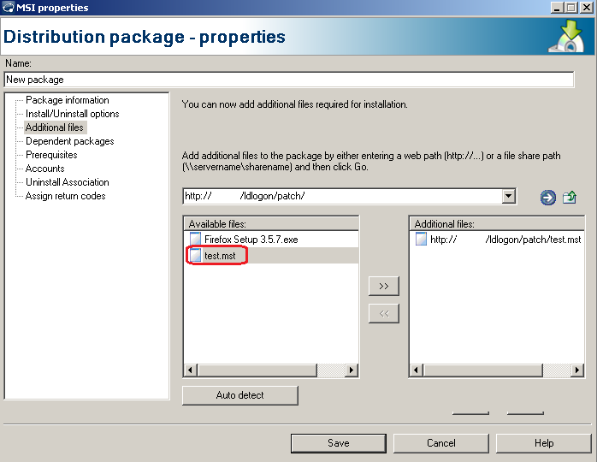Click right arrow of Available files scrollbar
This screenshot has width=597, height=462.
tap(351, 370)
